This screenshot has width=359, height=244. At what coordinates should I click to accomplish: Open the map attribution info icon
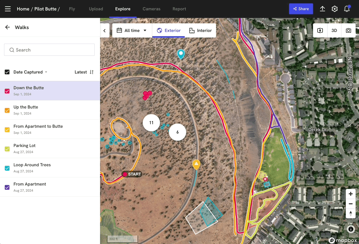pos(351,229)
